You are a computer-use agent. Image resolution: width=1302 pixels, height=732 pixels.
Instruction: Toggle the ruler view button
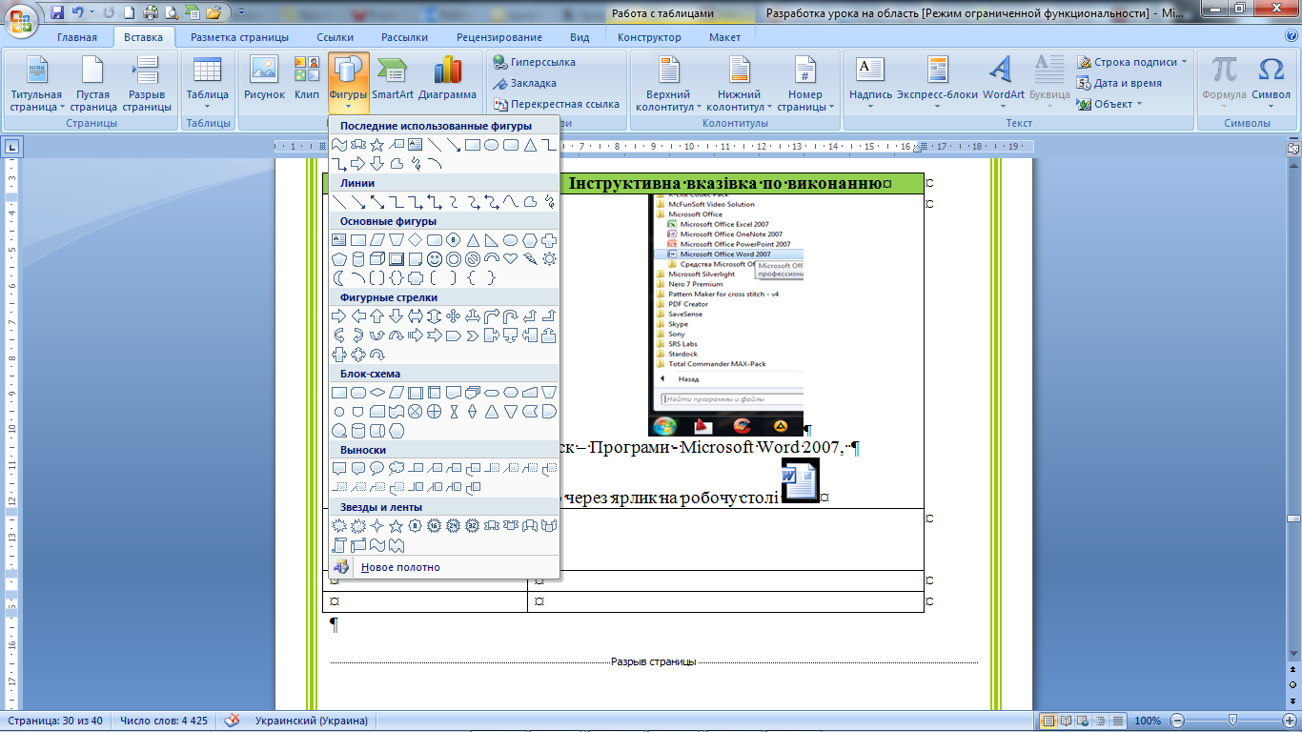1293,149
